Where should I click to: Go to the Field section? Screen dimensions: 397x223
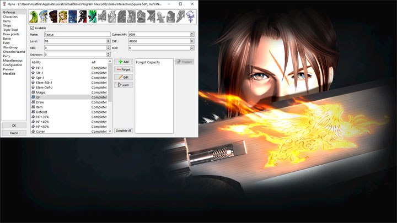[14, 43]
